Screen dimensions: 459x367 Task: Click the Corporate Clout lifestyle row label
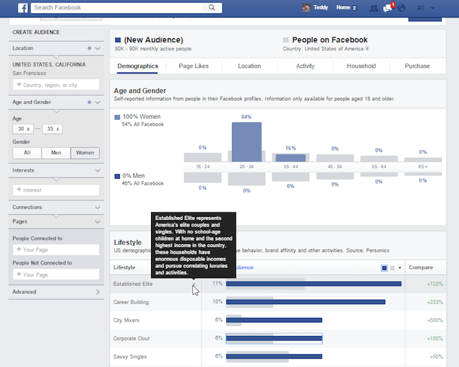coord(132,339)
